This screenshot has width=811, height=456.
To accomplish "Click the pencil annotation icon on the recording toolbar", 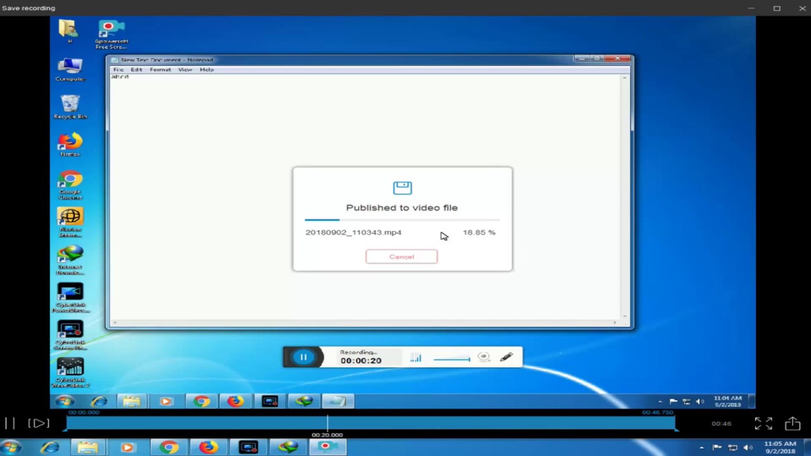I will point(506,357).
